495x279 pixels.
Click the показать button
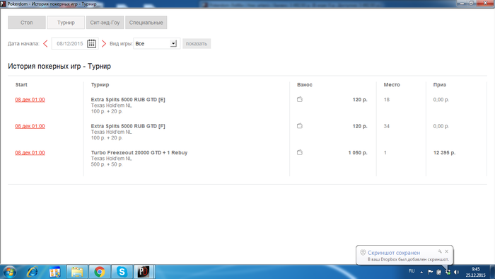(x=197, y=44)
